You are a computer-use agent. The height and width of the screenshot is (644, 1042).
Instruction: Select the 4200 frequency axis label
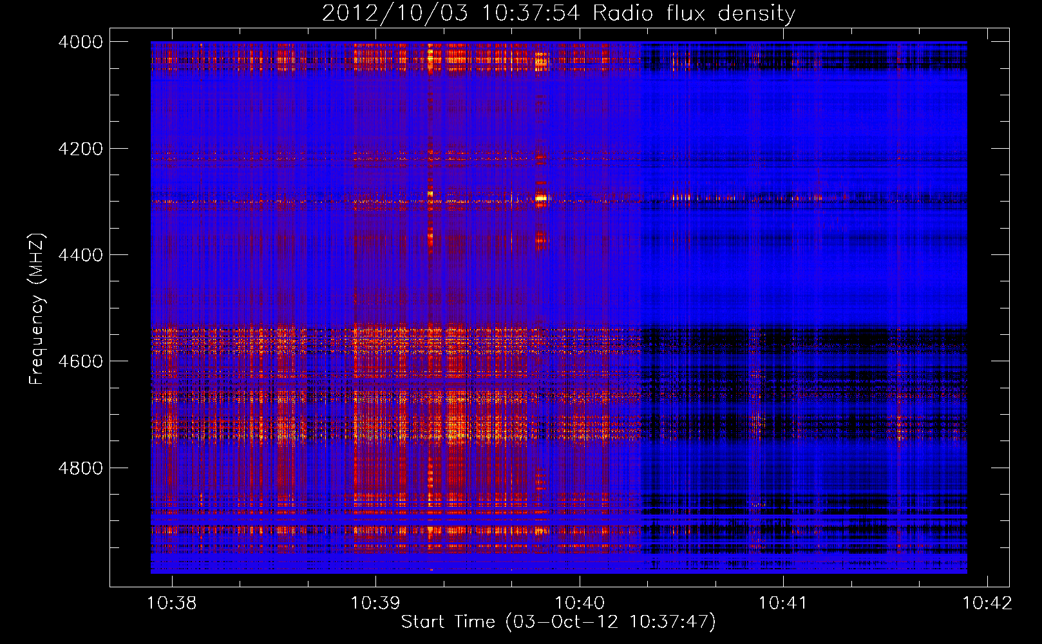click(80, 149)
